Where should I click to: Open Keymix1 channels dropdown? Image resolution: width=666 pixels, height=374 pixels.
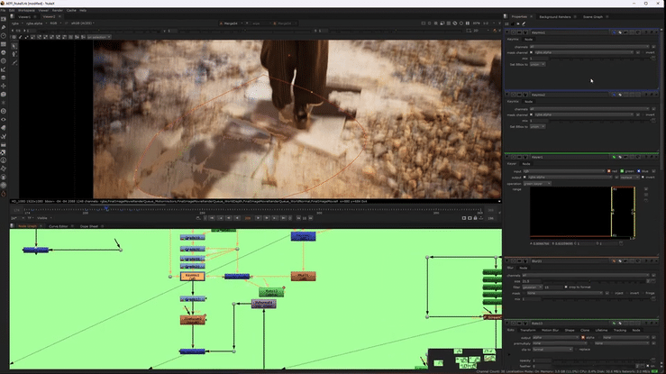click(589, 47)
